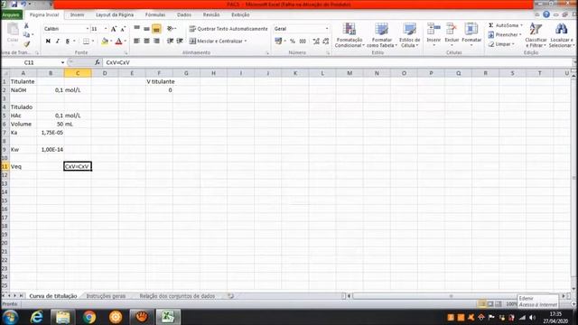The height and width of the screenshot is (325, 578).
Task: Click Quebrar Texto Automaticamente
Action: click(x=228, y=29)
